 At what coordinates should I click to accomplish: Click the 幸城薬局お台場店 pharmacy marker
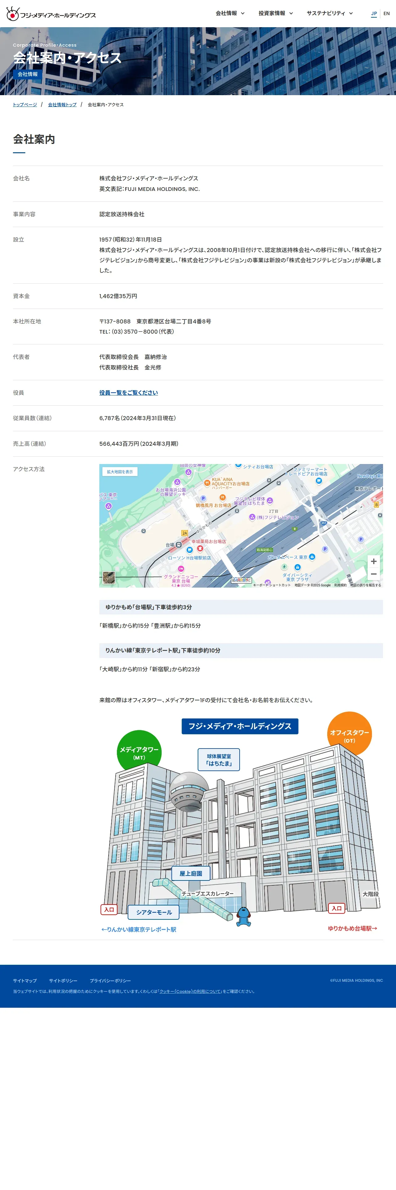pyautogui.click(x=200, y=548)
